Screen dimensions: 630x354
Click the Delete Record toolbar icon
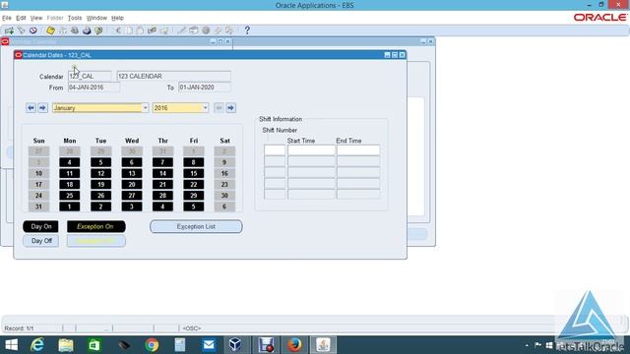(x=164, y=30)
